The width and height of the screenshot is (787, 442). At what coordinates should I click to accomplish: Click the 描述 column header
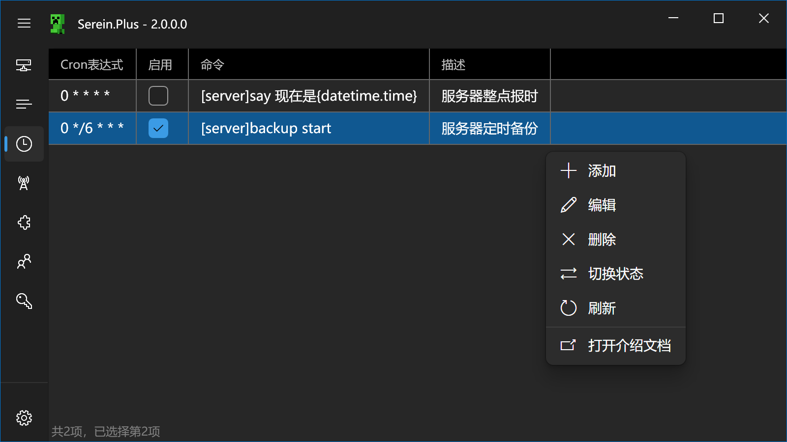[x=490, y=64]
